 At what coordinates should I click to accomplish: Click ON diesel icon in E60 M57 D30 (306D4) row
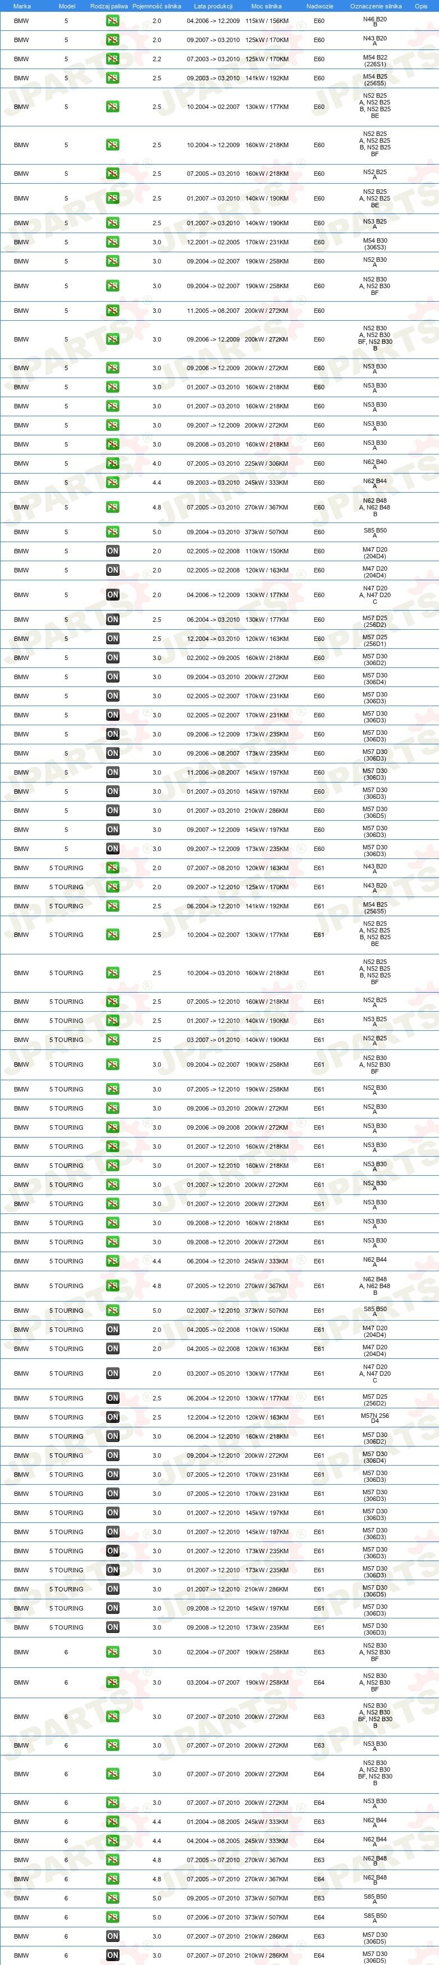[x=113, y=677]
